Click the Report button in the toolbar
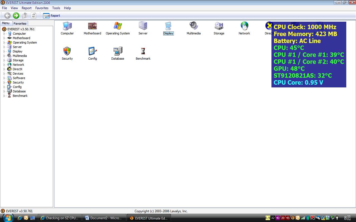 (x=52, y=16)
